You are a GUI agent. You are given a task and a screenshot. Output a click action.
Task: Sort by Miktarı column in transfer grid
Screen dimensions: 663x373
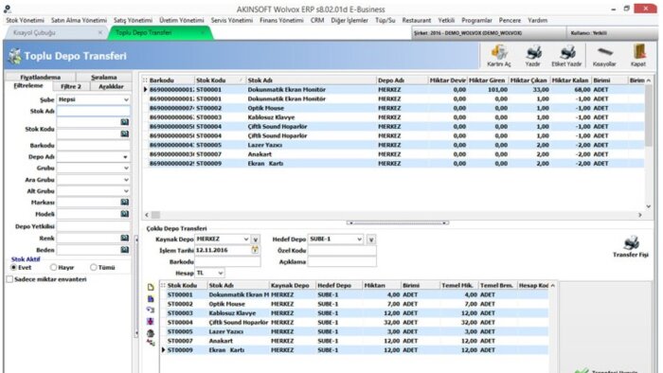pos(381,286)
